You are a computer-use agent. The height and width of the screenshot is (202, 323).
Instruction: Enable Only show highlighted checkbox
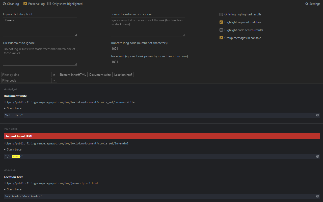click(49, 4)
